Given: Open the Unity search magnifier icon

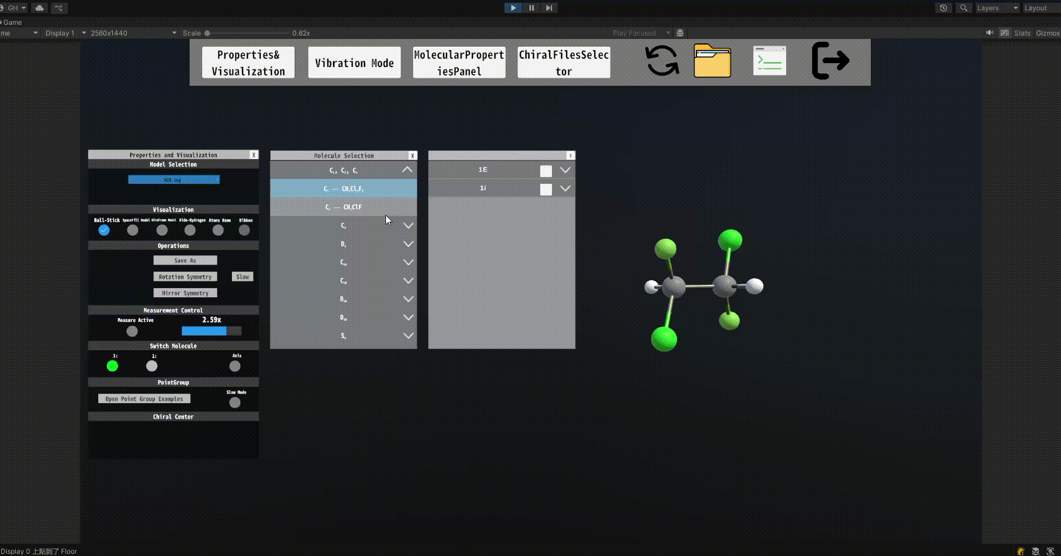Looking at the screenshot, I should point(963,8).
